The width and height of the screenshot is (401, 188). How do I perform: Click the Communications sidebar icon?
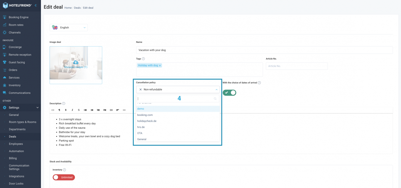coord(4,93)
